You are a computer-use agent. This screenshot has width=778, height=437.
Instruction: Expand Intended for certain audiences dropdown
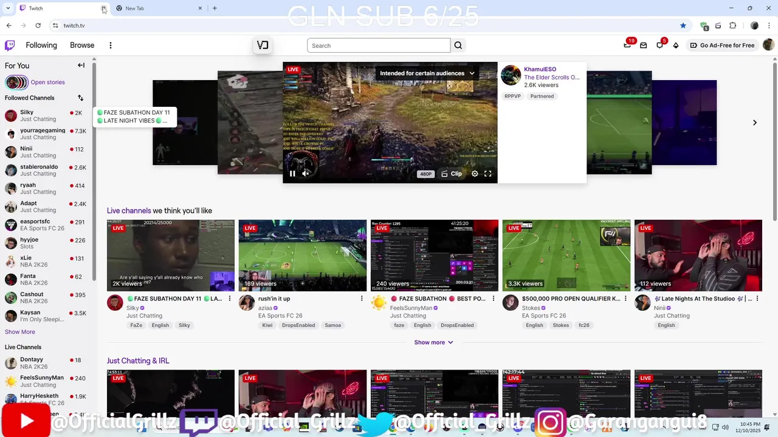[x=427, y=73]
